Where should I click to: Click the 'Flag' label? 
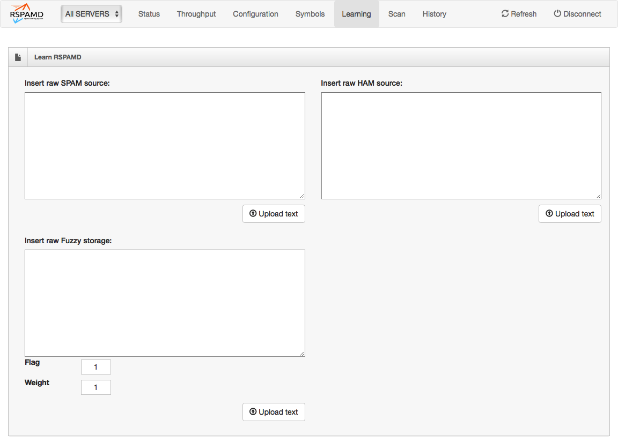[32, 362]
